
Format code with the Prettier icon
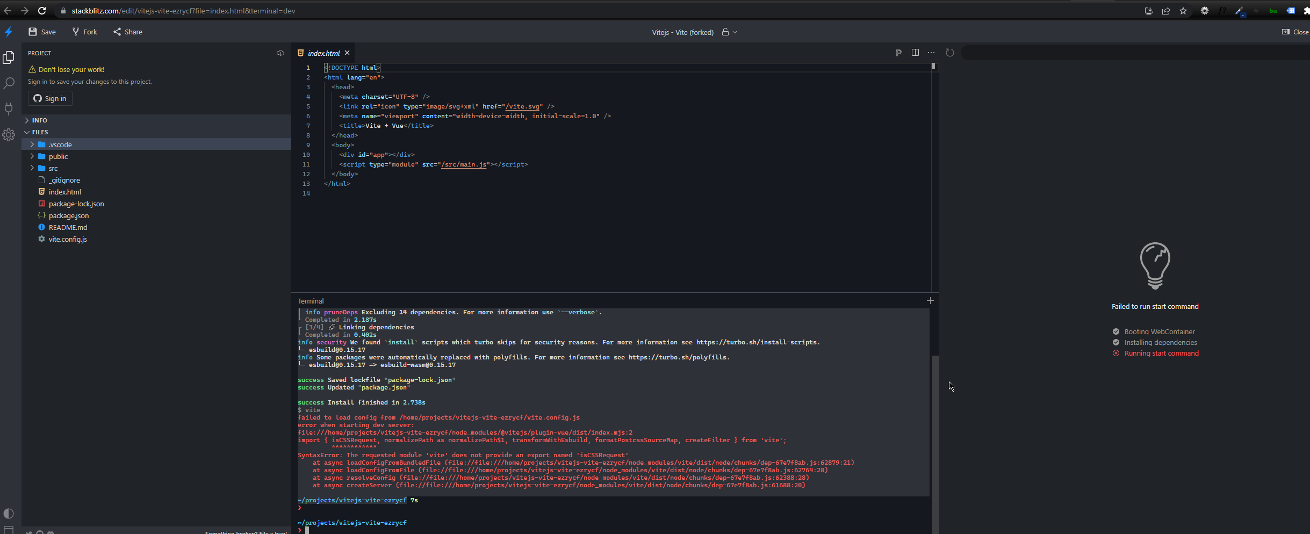coord(899,53)
